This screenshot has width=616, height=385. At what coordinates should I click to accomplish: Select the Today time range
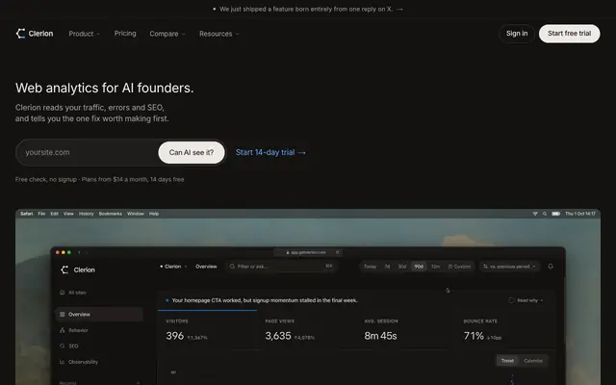tap(370, 267)
